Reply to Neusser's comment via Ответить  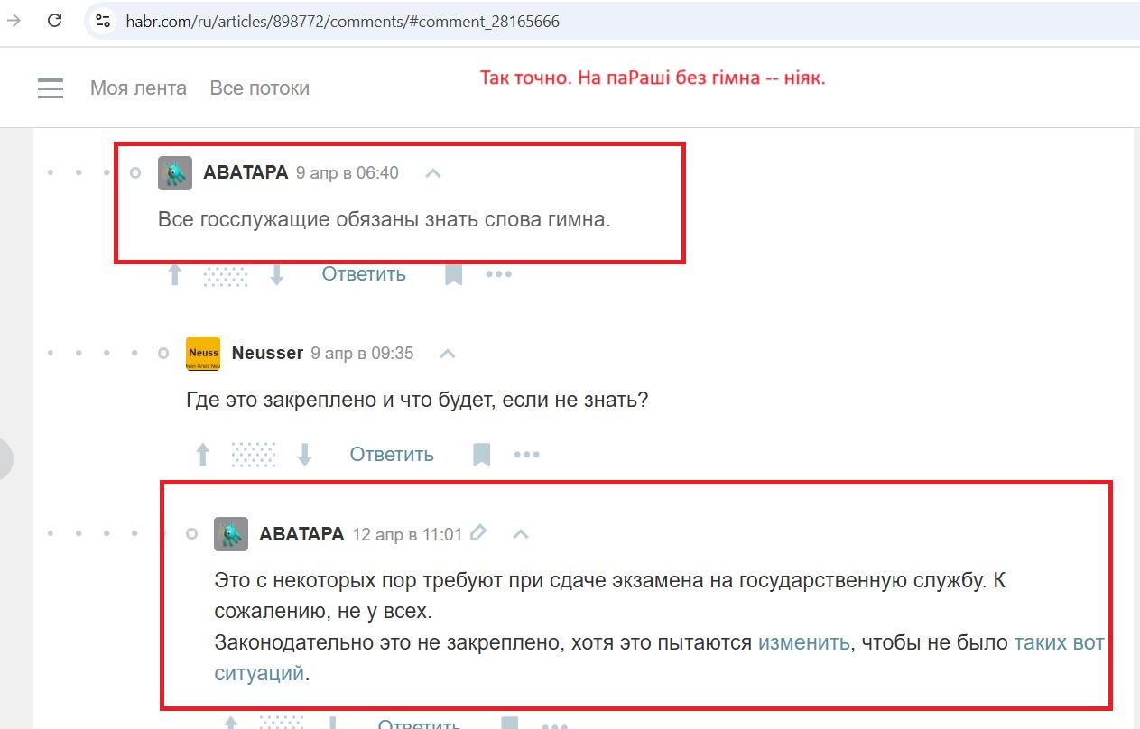(x=392, y=455)
